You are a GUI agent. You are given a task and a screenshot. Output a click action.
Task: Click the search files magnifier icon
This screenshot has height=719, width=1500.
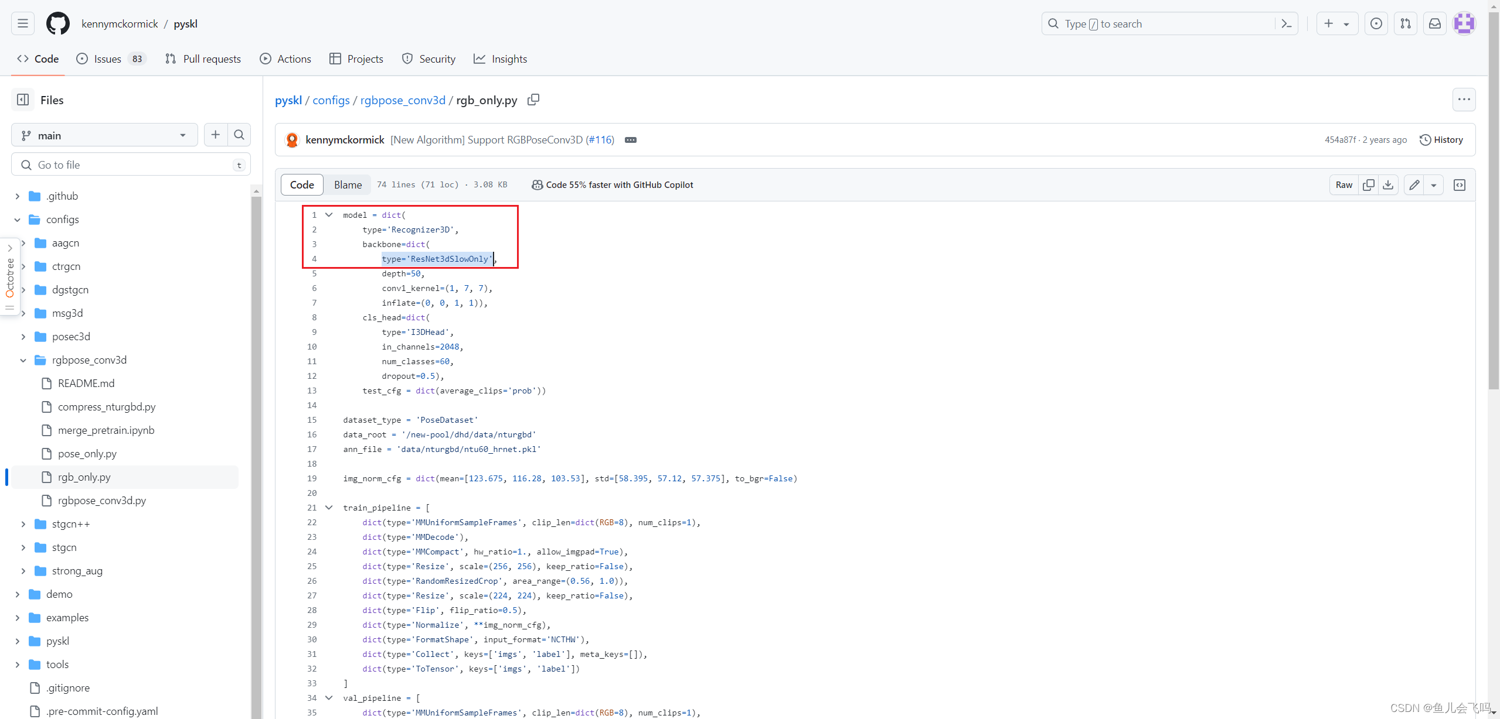click(x=239, y=135)
